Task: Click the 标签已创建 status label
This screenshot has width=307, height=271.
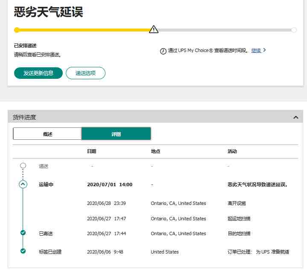Action: tap(50, 252)
